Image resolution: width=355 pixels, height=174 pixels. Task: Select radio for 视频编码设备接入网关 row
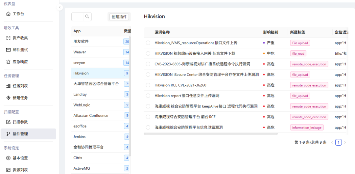pyautogui.click(x=148, y=53)
